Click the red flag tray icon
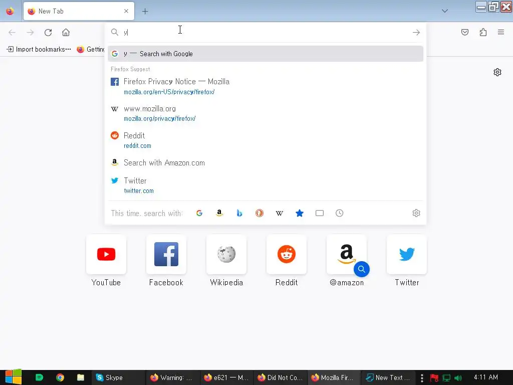Screen dimensions: 513x385 pyautogui.click(x=434, y=378)
